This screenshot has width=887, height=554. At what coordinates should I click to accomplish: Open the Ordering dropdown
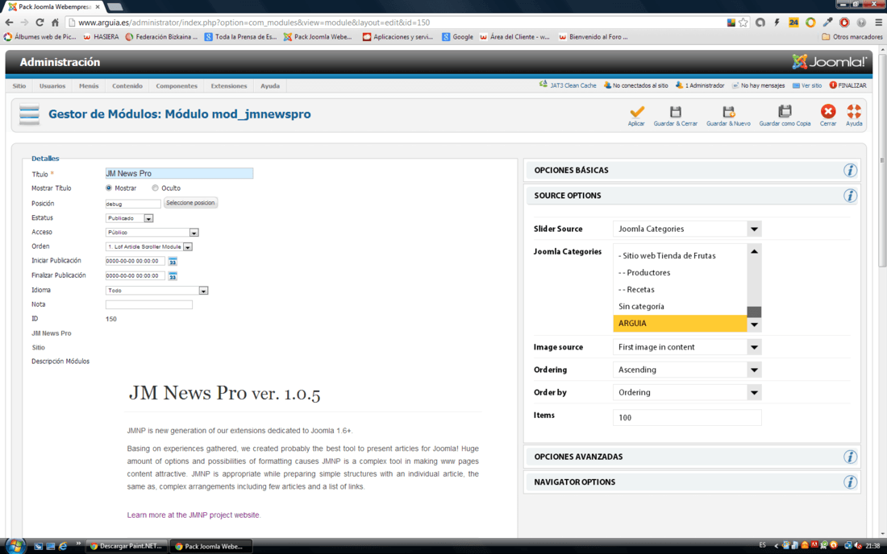687,370
